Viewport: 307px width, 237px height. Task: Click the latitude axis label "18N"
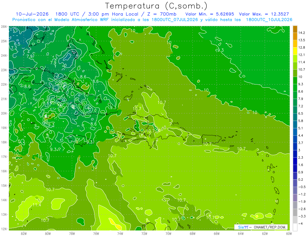pyautogui.click(x=4, y=142)
